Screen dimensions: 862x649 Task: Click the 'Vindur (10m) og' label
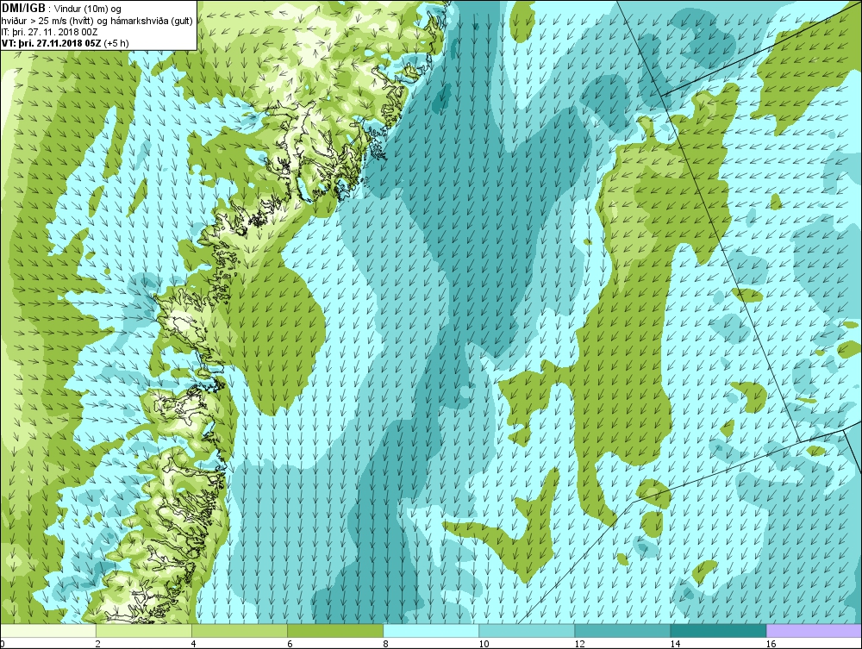click(88, 9)
